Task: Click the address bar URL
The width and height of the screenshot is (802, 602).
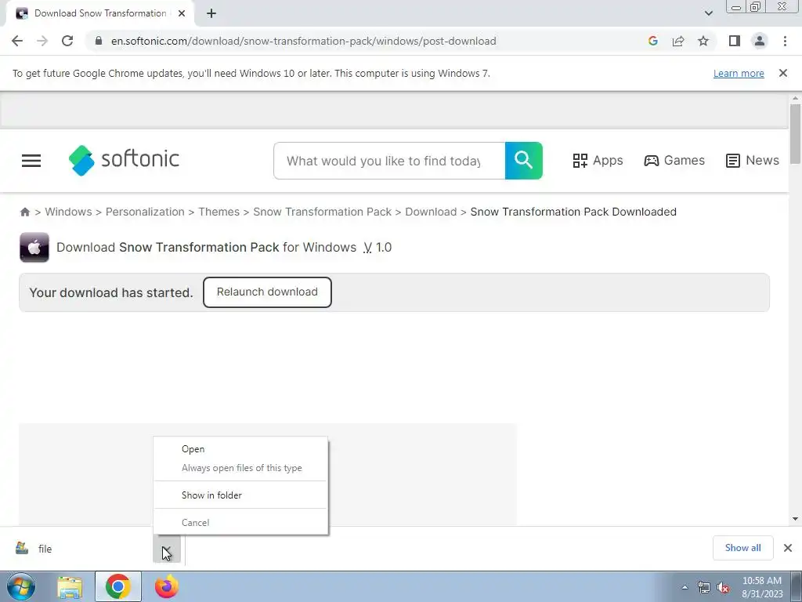Action: [303, 41]
